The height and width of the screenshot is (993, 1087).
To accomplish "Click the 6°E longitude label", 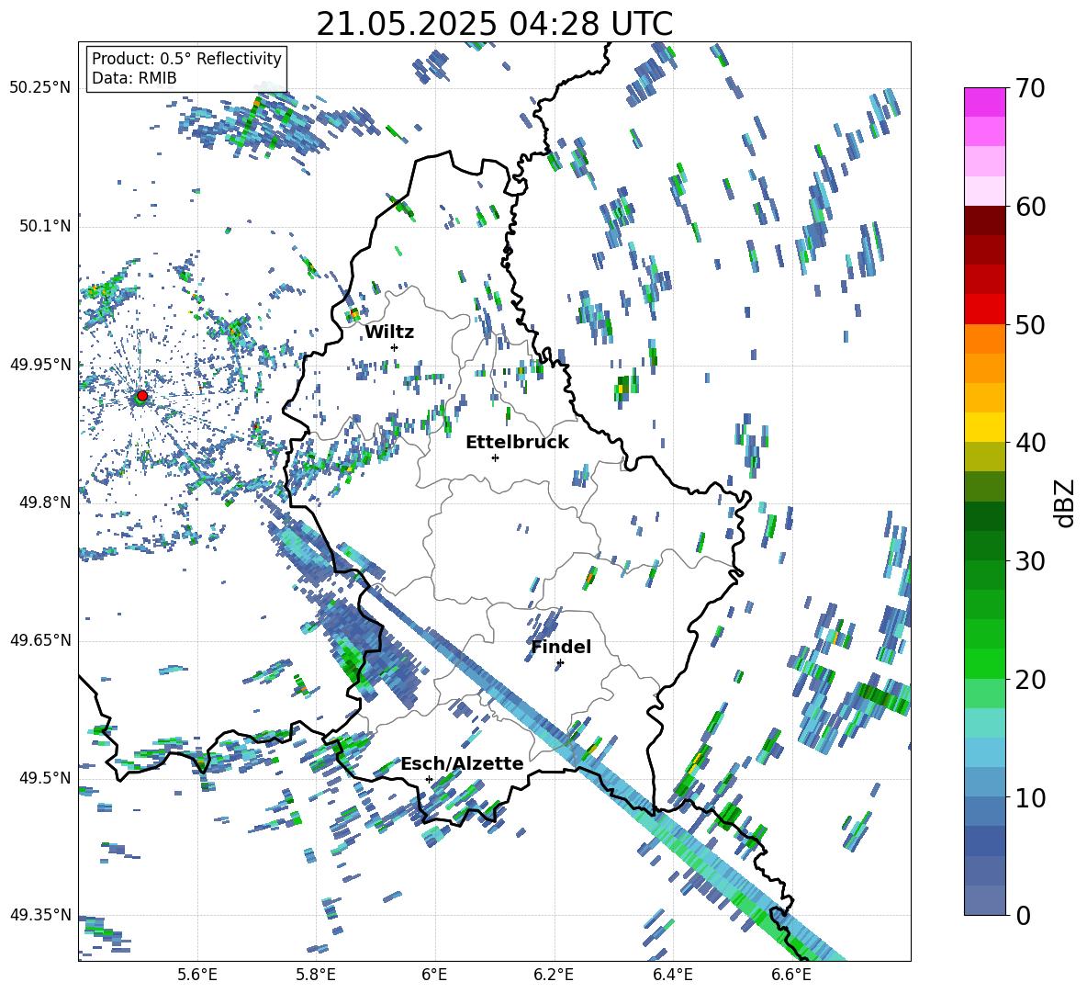I will [434, 975].
